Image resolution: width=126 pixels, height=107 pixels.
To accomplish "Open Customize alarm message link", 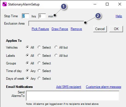I will [x=104, y=87].
